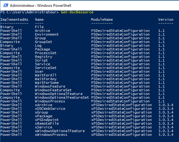Click PSDesiredStateConfiguration in the WindowsProcess row
The height and width of the screenshot is (142, 179).
pyautogui.click(x=121, y=101)
